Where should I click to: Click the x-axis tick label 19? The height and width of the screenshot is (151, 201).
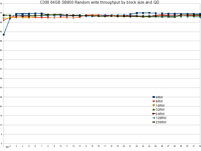[118, 146]
